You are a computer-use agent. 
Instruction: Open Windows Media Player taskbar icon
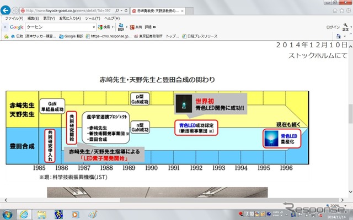[x=75, y=215]
